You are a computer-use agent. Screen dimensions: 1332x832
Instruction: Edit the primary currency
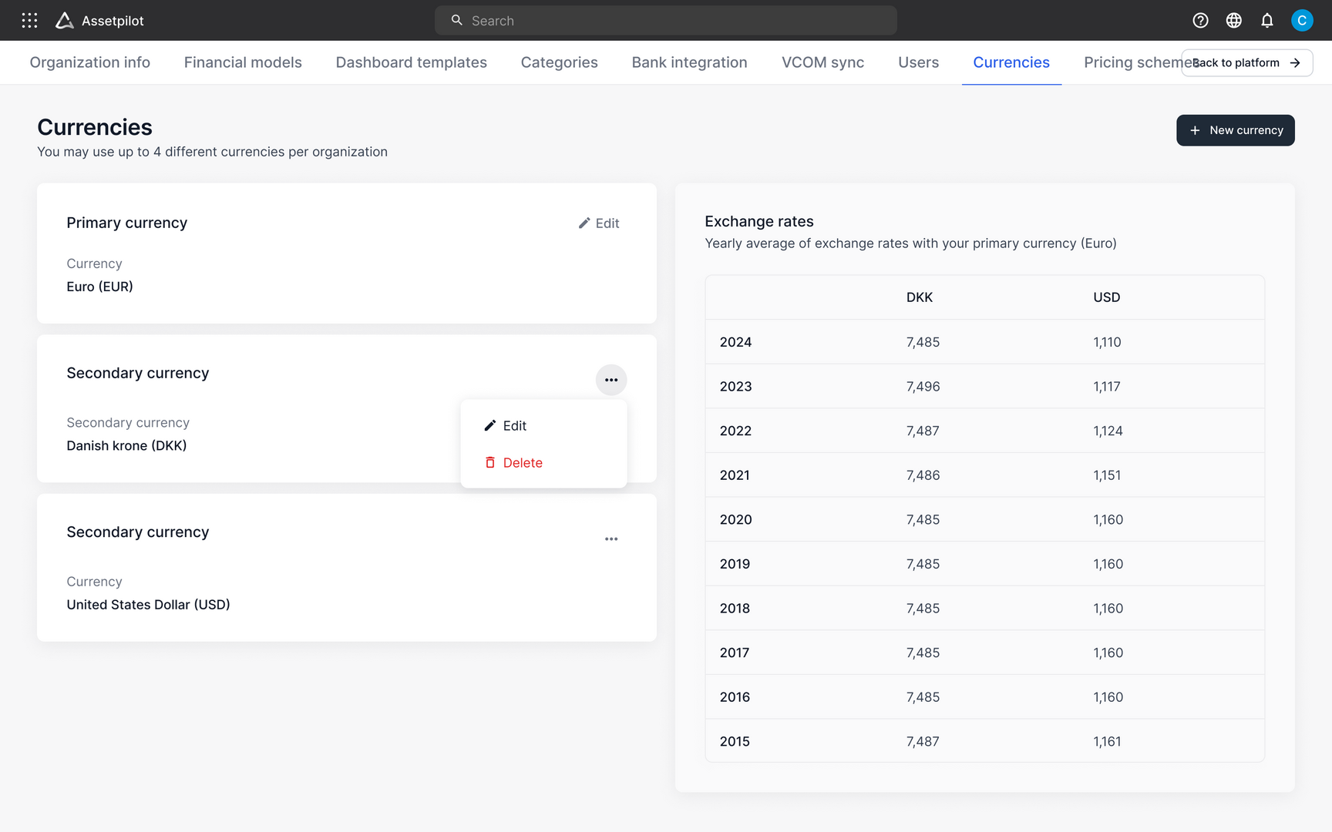599,223
